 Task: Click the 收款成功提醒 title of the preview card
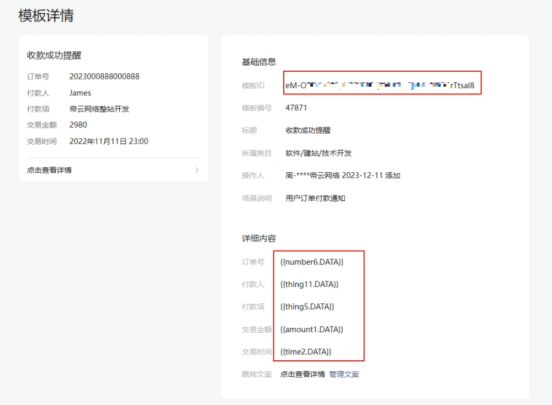(x=54, y=55)
